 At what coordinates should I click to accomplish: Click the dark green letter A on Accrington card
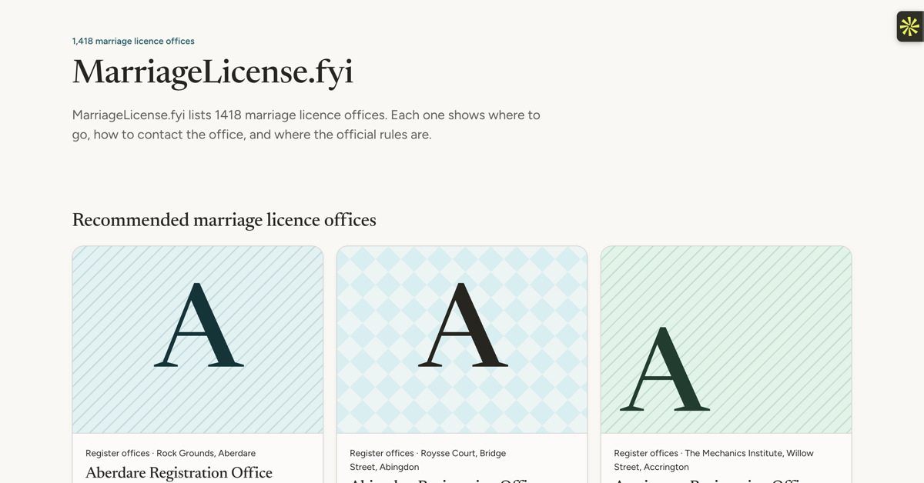point(665,369)
